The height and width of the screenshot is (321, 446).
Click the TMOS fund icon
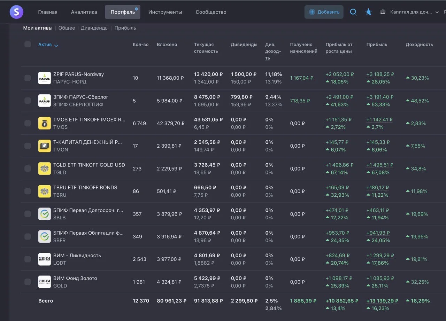[x=45, y=123]
